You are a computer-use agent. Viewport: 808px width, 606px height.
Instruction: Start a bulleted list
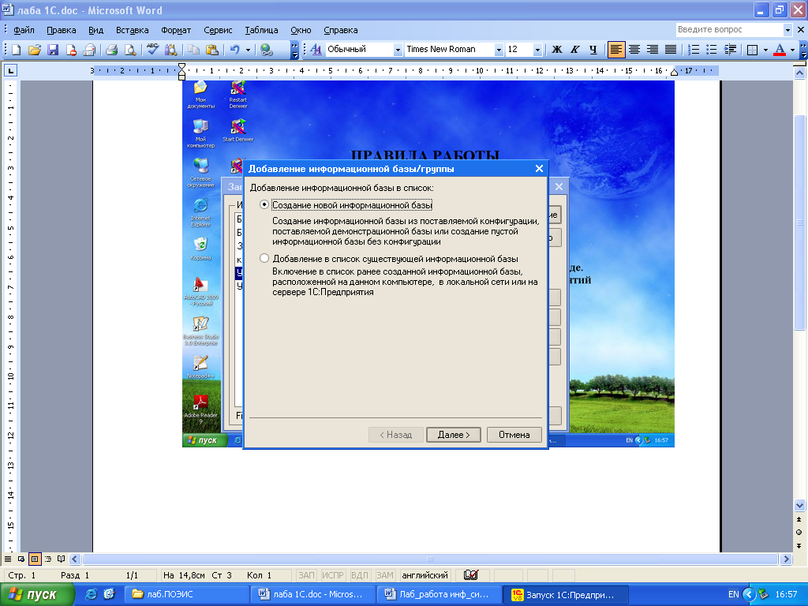click(x=712, y=50)
